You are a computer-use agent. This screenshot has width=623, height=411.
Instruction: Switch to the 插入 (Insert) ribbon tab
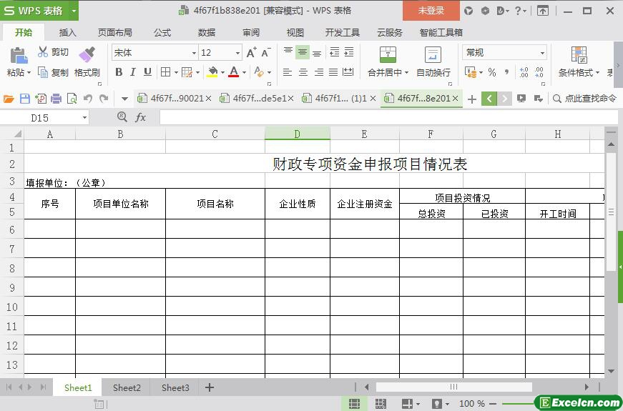click(67, 32)
